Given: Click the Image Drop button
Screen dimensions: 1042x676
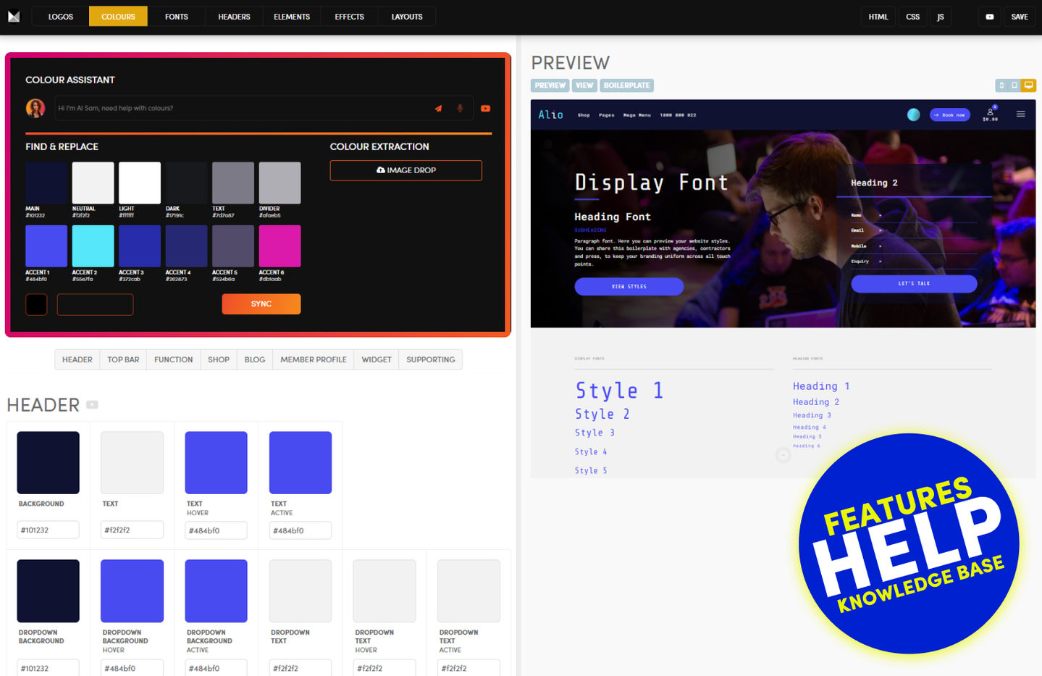Looking at the screenshot, I should pos(406,170).
